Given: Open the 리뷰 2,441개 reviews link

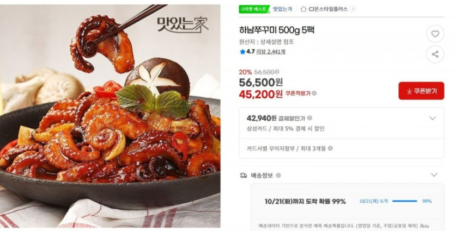Looking at the screenshot, I should coord(271,52).
